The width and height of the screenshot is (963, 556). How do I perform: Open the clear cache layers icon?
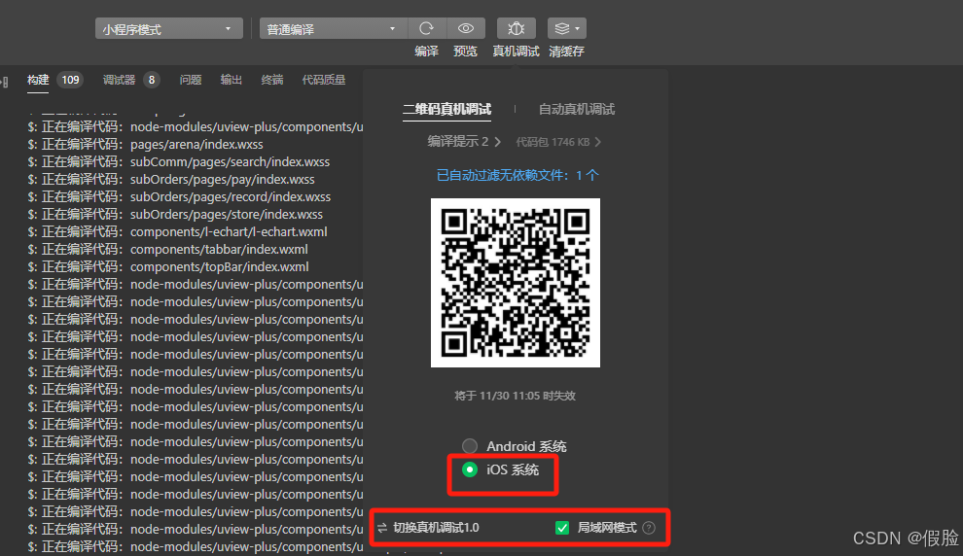(x=566, y=28)
